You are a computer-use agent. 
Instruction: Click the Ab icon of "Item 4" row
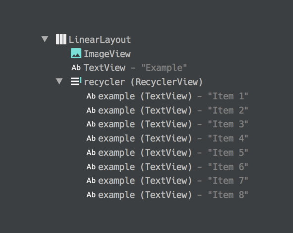[91, 138]
